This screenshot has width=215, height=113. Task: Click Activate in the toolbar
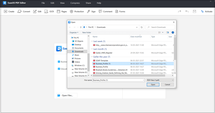(x=207, y=11)
